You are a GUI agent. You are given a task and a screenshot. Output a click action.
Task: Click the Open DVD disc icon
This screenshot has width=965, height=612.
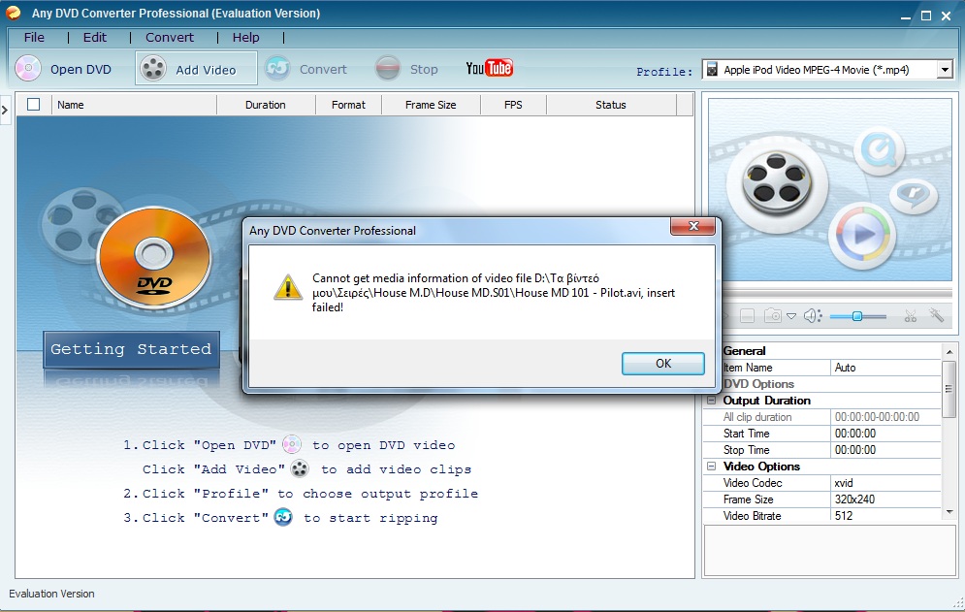(x=28, y=69)
